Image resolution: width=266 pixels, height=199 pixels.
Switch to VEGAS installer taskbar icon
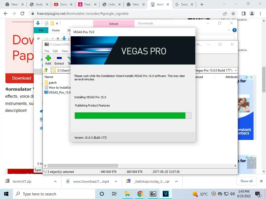pyautogui.click(x=165, y=194)
